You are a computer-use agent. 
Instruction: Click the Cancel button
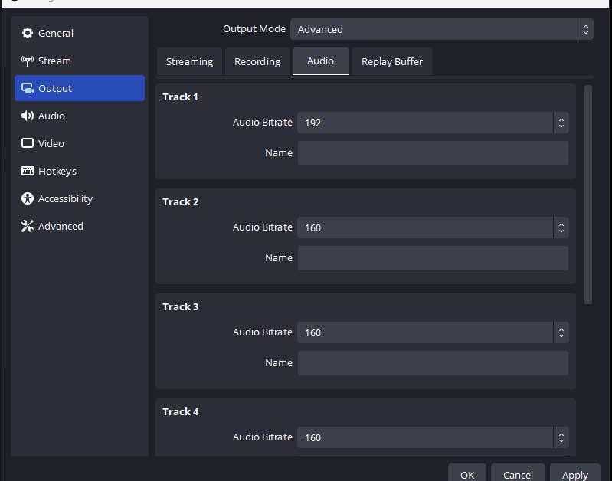(x=518, y=474)
